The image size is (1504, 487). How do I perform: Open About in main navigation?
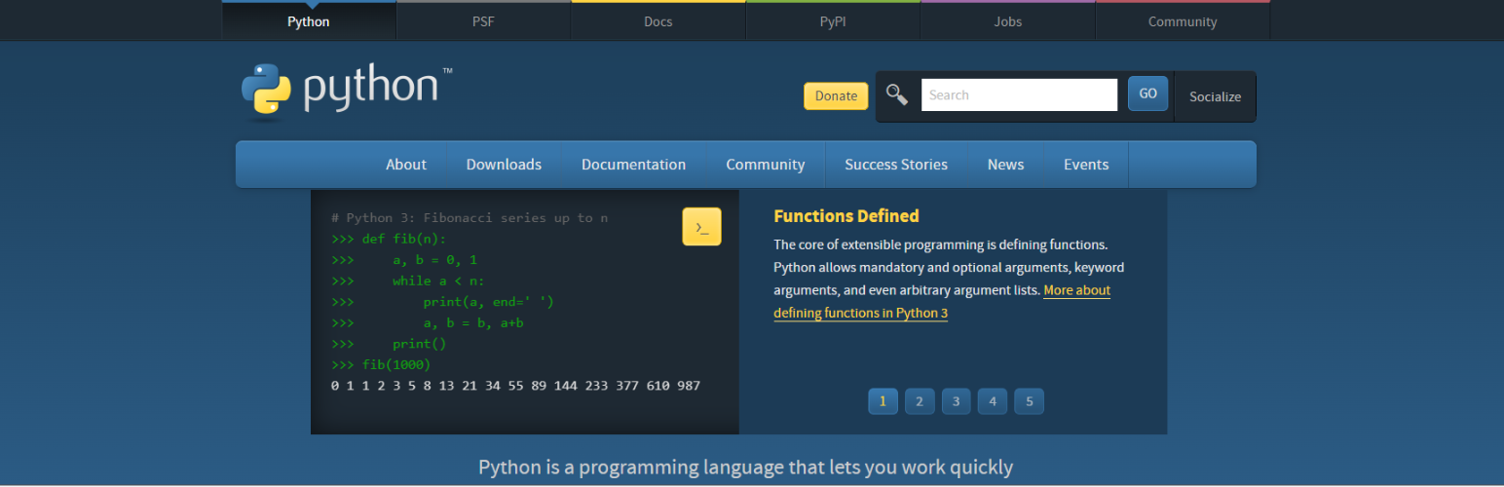tap(406, 165)
